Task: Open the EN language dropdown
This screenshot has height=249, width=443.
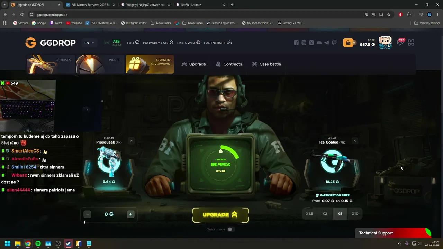Action: (89, 43)
